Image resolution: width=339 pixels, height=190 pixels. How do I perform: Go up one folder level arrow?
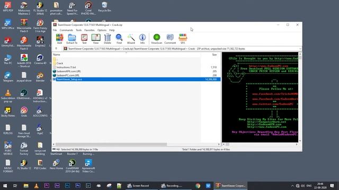coord(56,49)
